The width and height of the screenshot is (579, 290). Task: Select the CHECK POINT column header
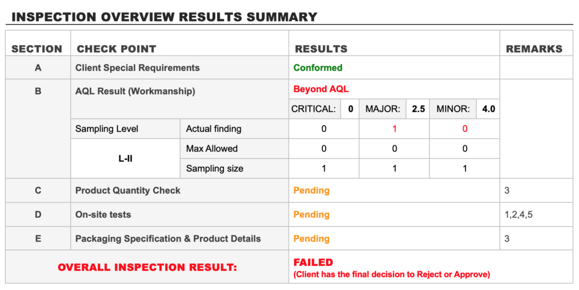click(x=116, y=49)
